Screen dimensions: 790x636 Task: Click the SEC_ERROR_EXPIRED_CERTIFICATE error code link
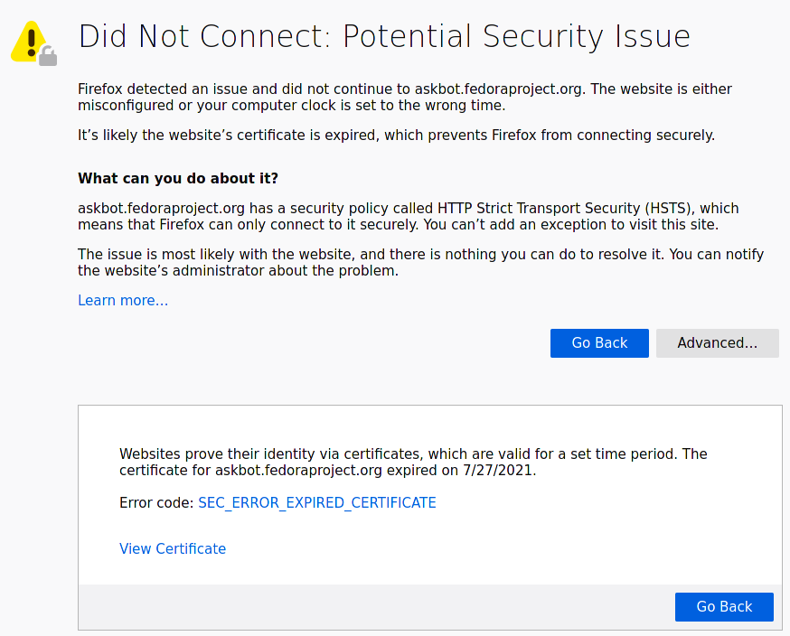point(316,503)
